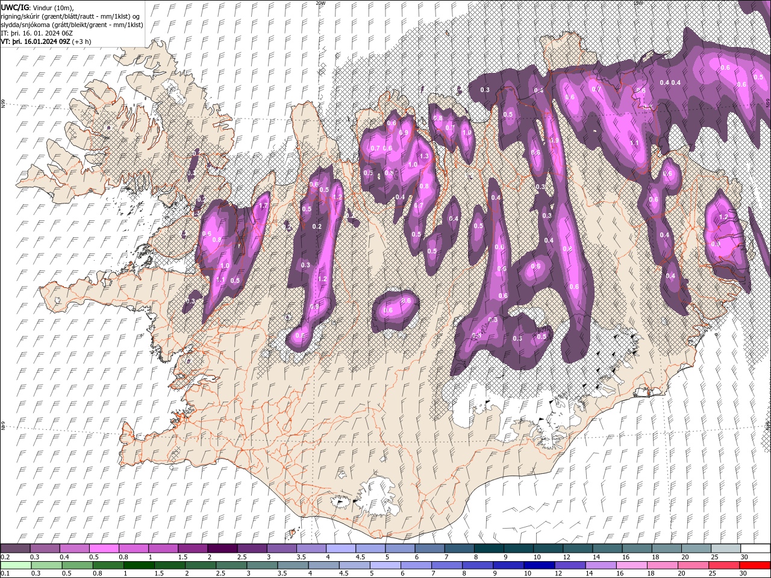
Task: Pick the bottom-row legend swatch between 2.5 and 3
Action: click(231, 565)
